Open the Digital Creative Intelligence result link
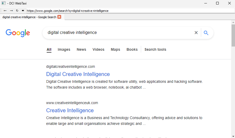This screenshot has height=138, width=235. tap(78, 74)
